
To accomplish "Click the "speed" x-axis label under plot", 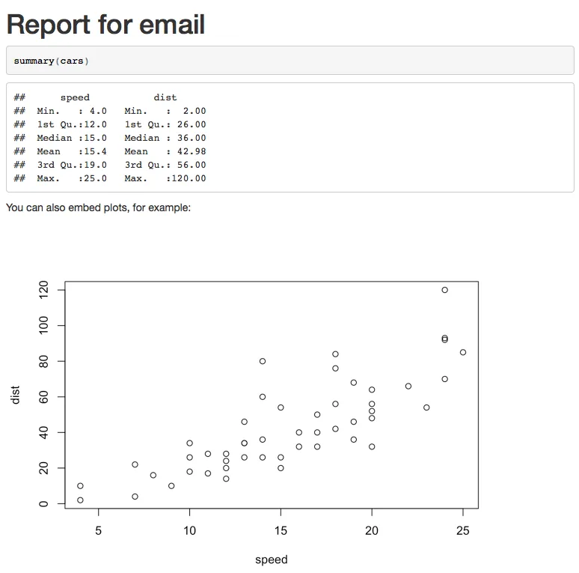I will 271,560.
